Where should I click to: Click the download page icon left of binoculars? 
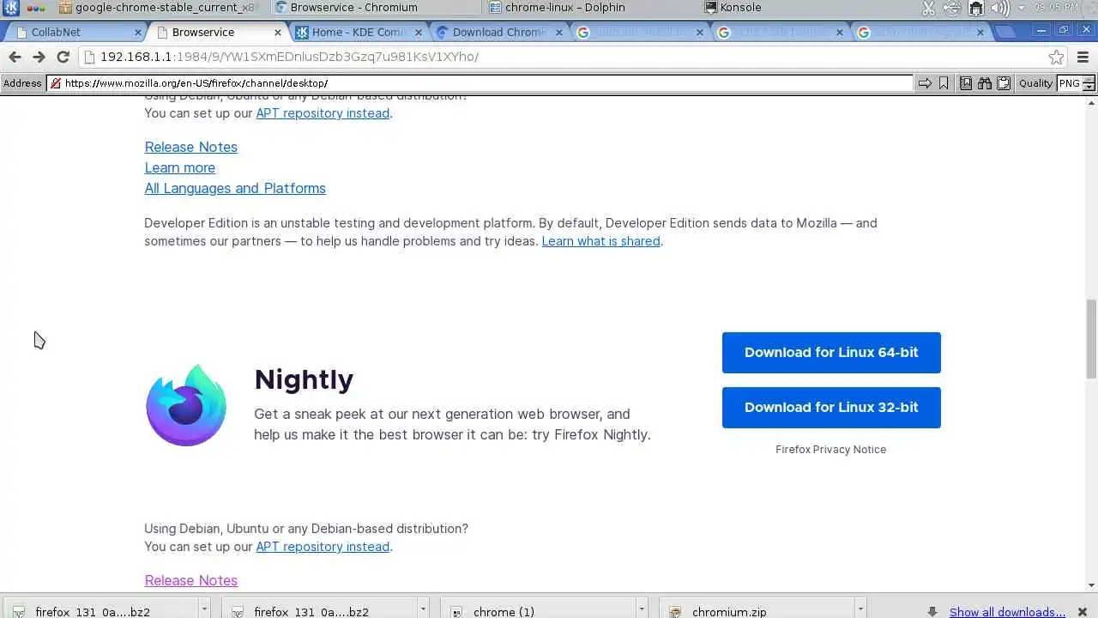pyautogui.click(x=966, y=83)
